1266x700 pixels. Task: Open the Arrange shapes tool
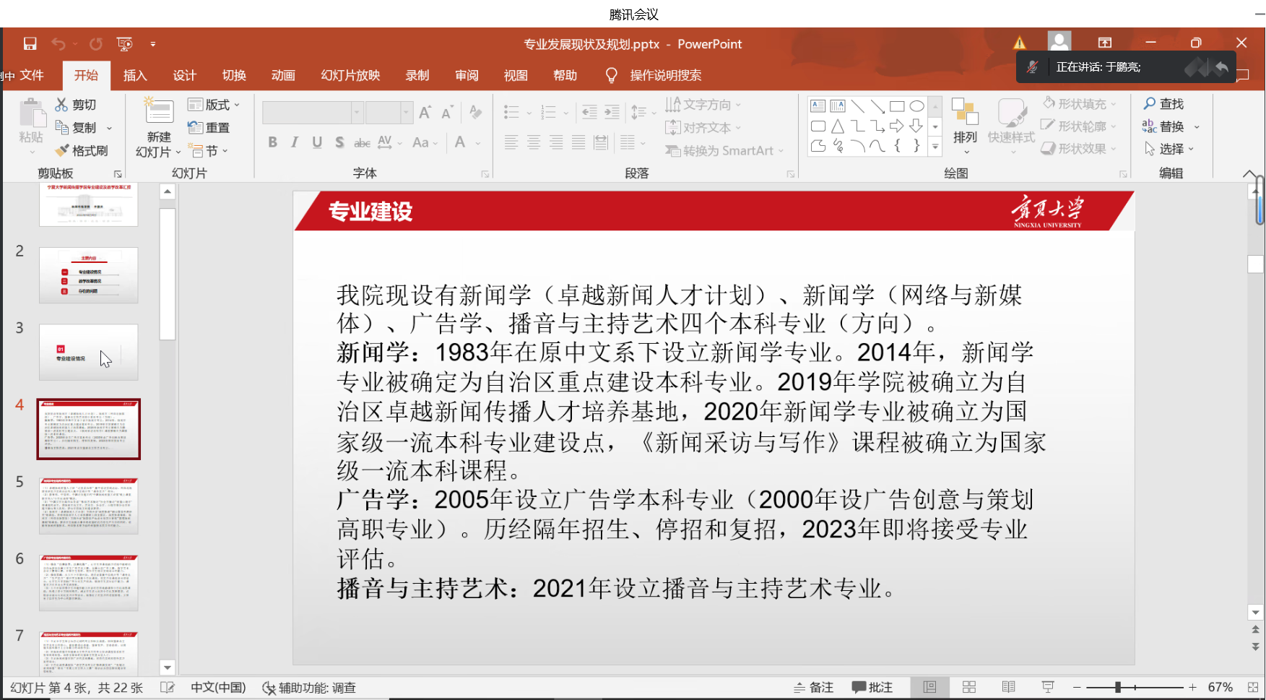(965, 121)
